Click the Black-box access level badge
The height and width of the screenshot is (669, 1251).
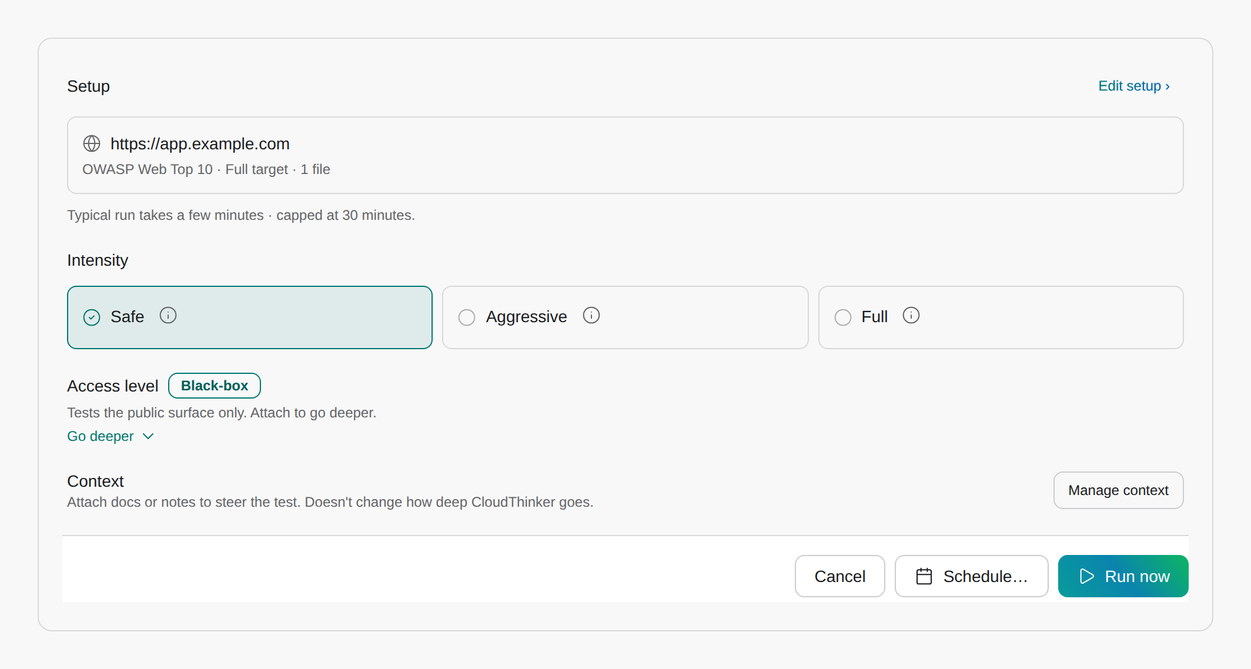215,386
